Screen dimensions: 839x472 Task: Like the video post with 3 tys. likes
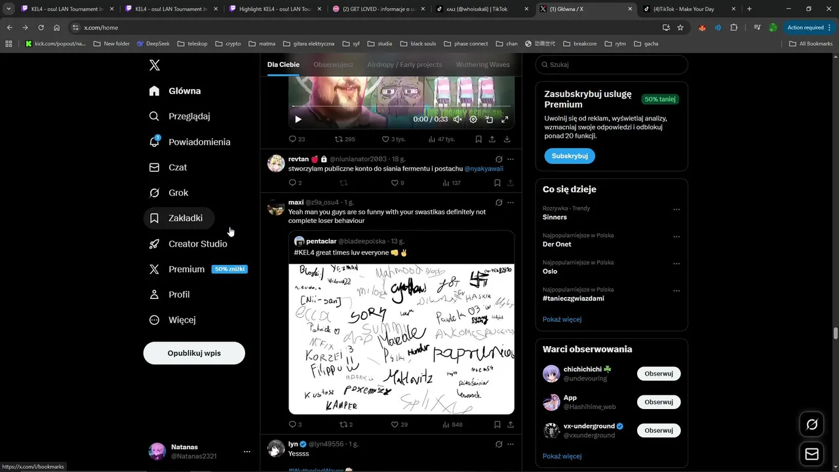[395, 139]
